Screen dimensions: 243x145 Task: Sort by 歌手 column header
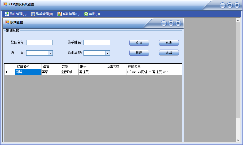click(x=92, y=66)
